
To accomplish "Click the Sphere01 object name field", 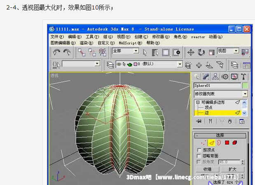I will point(217,85).
